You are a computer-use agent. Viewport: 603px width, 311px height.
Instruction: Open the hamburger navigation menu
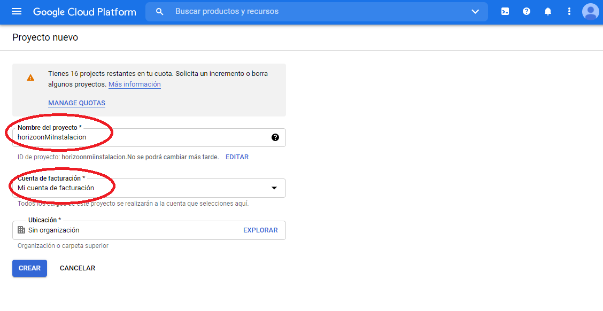(17, 12)
